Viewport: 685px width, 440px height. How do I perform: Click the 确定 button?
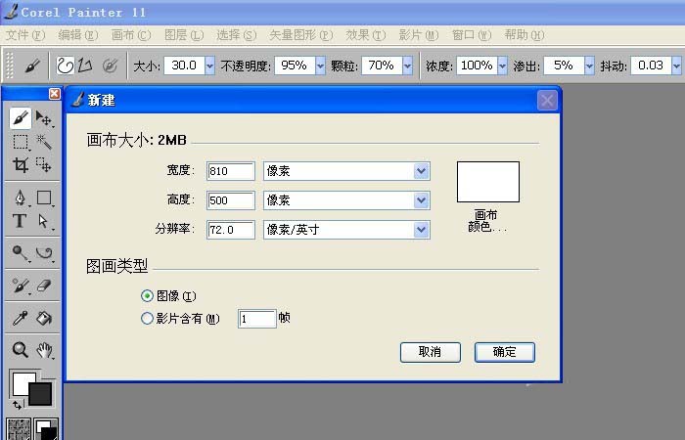coord(504,352)
